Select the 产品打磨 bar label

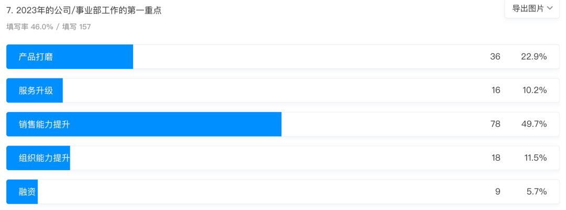(36, 57)
